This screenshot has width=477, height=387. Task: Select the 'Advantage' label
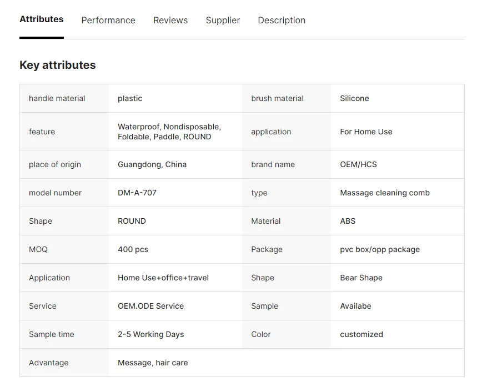click(x=49, y=363)
